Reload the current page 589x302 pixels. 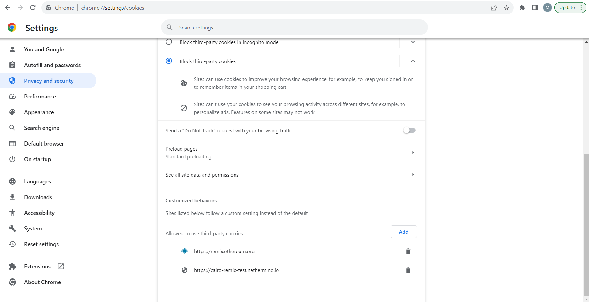tap(33, 8)
